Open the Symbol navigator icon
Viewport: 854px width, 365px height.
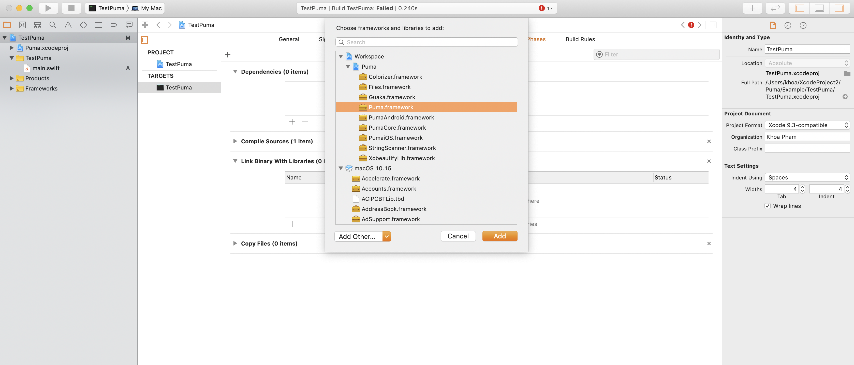coord(37,25)
